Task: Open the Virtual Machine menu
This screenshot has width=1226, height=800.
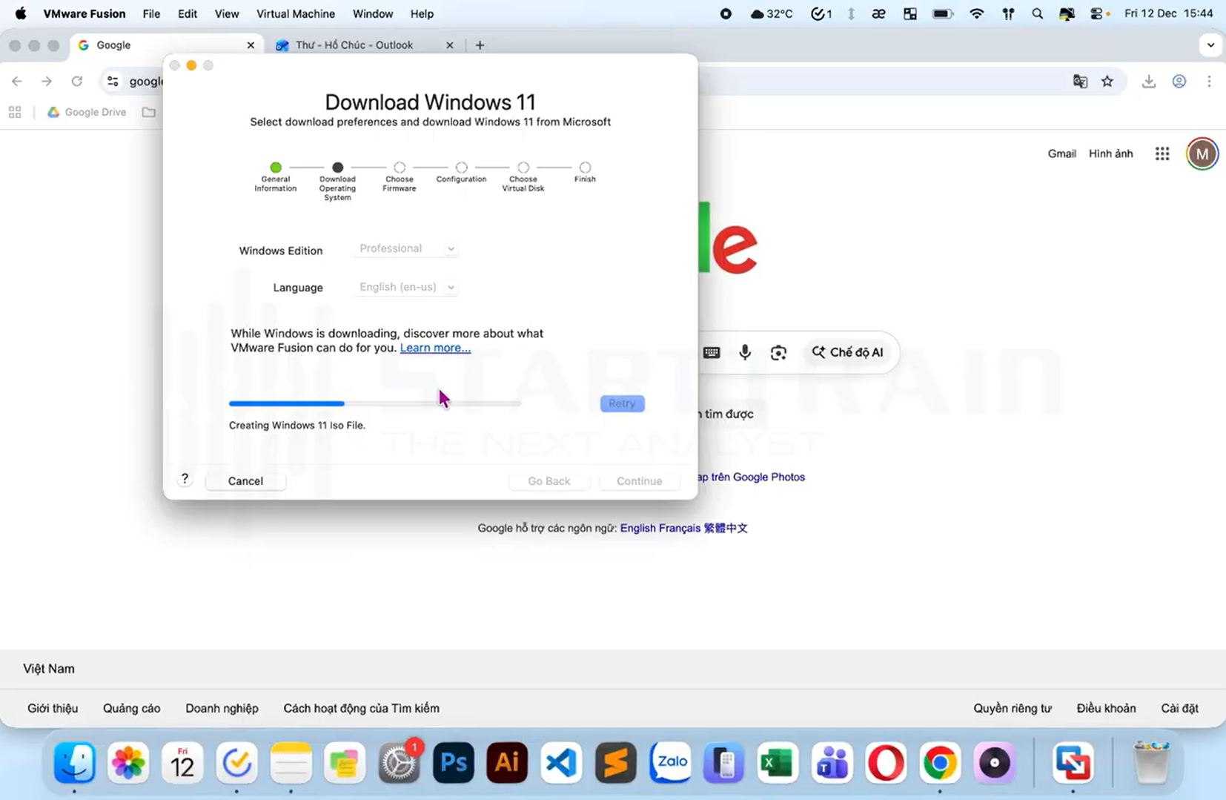Action: [x=295, y=14]
